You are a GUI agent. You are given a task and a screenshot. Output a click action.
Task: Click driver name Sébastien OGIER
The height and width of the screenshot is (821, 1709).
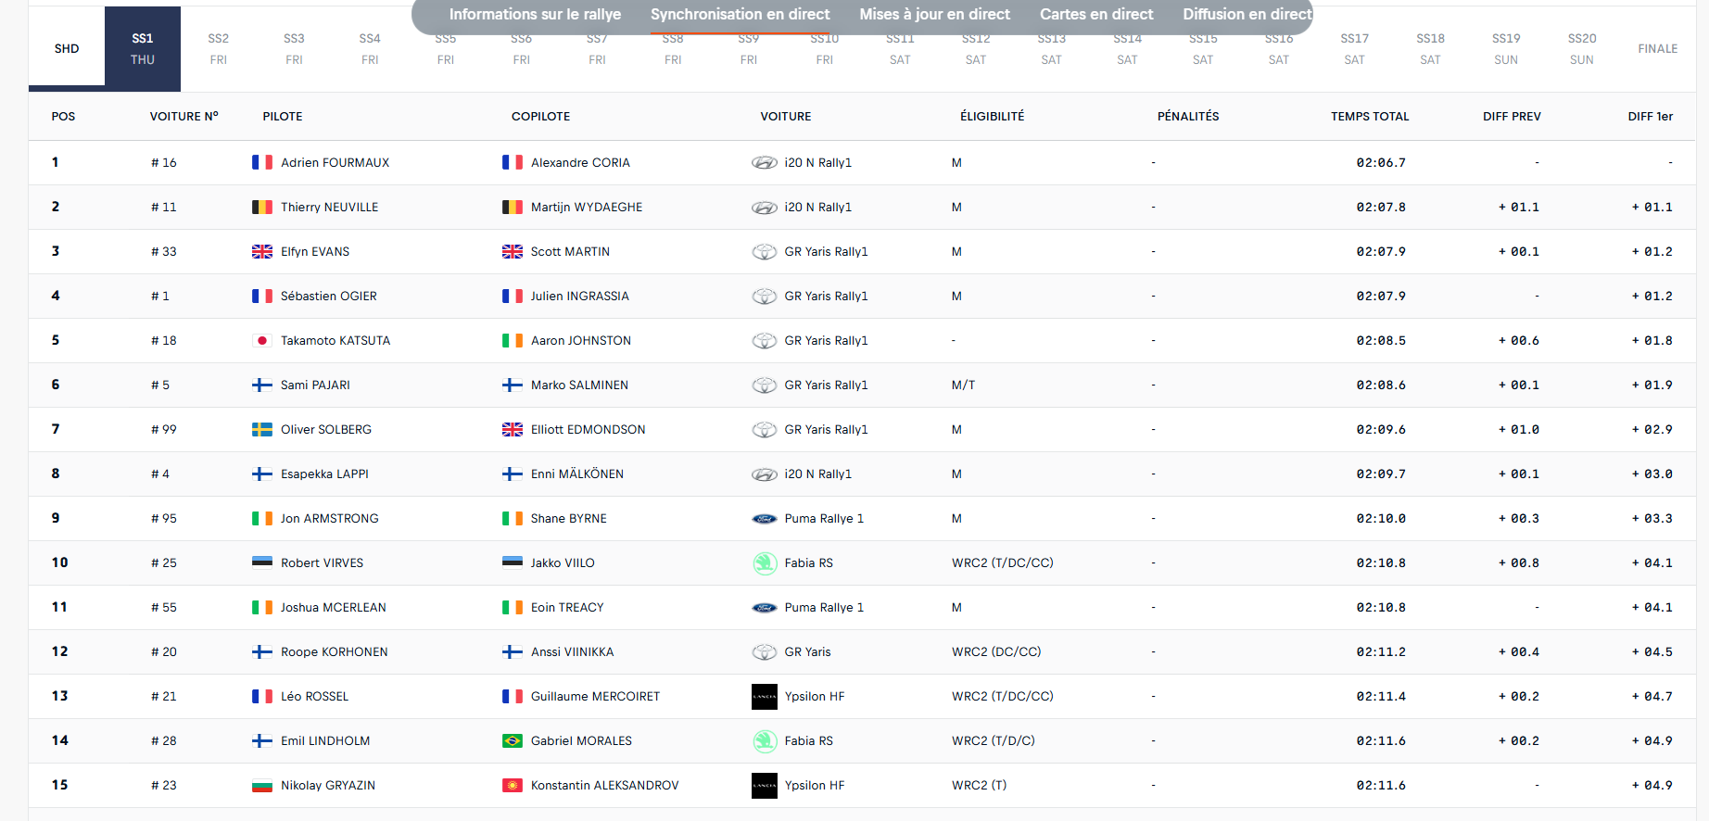pos(329,296)
